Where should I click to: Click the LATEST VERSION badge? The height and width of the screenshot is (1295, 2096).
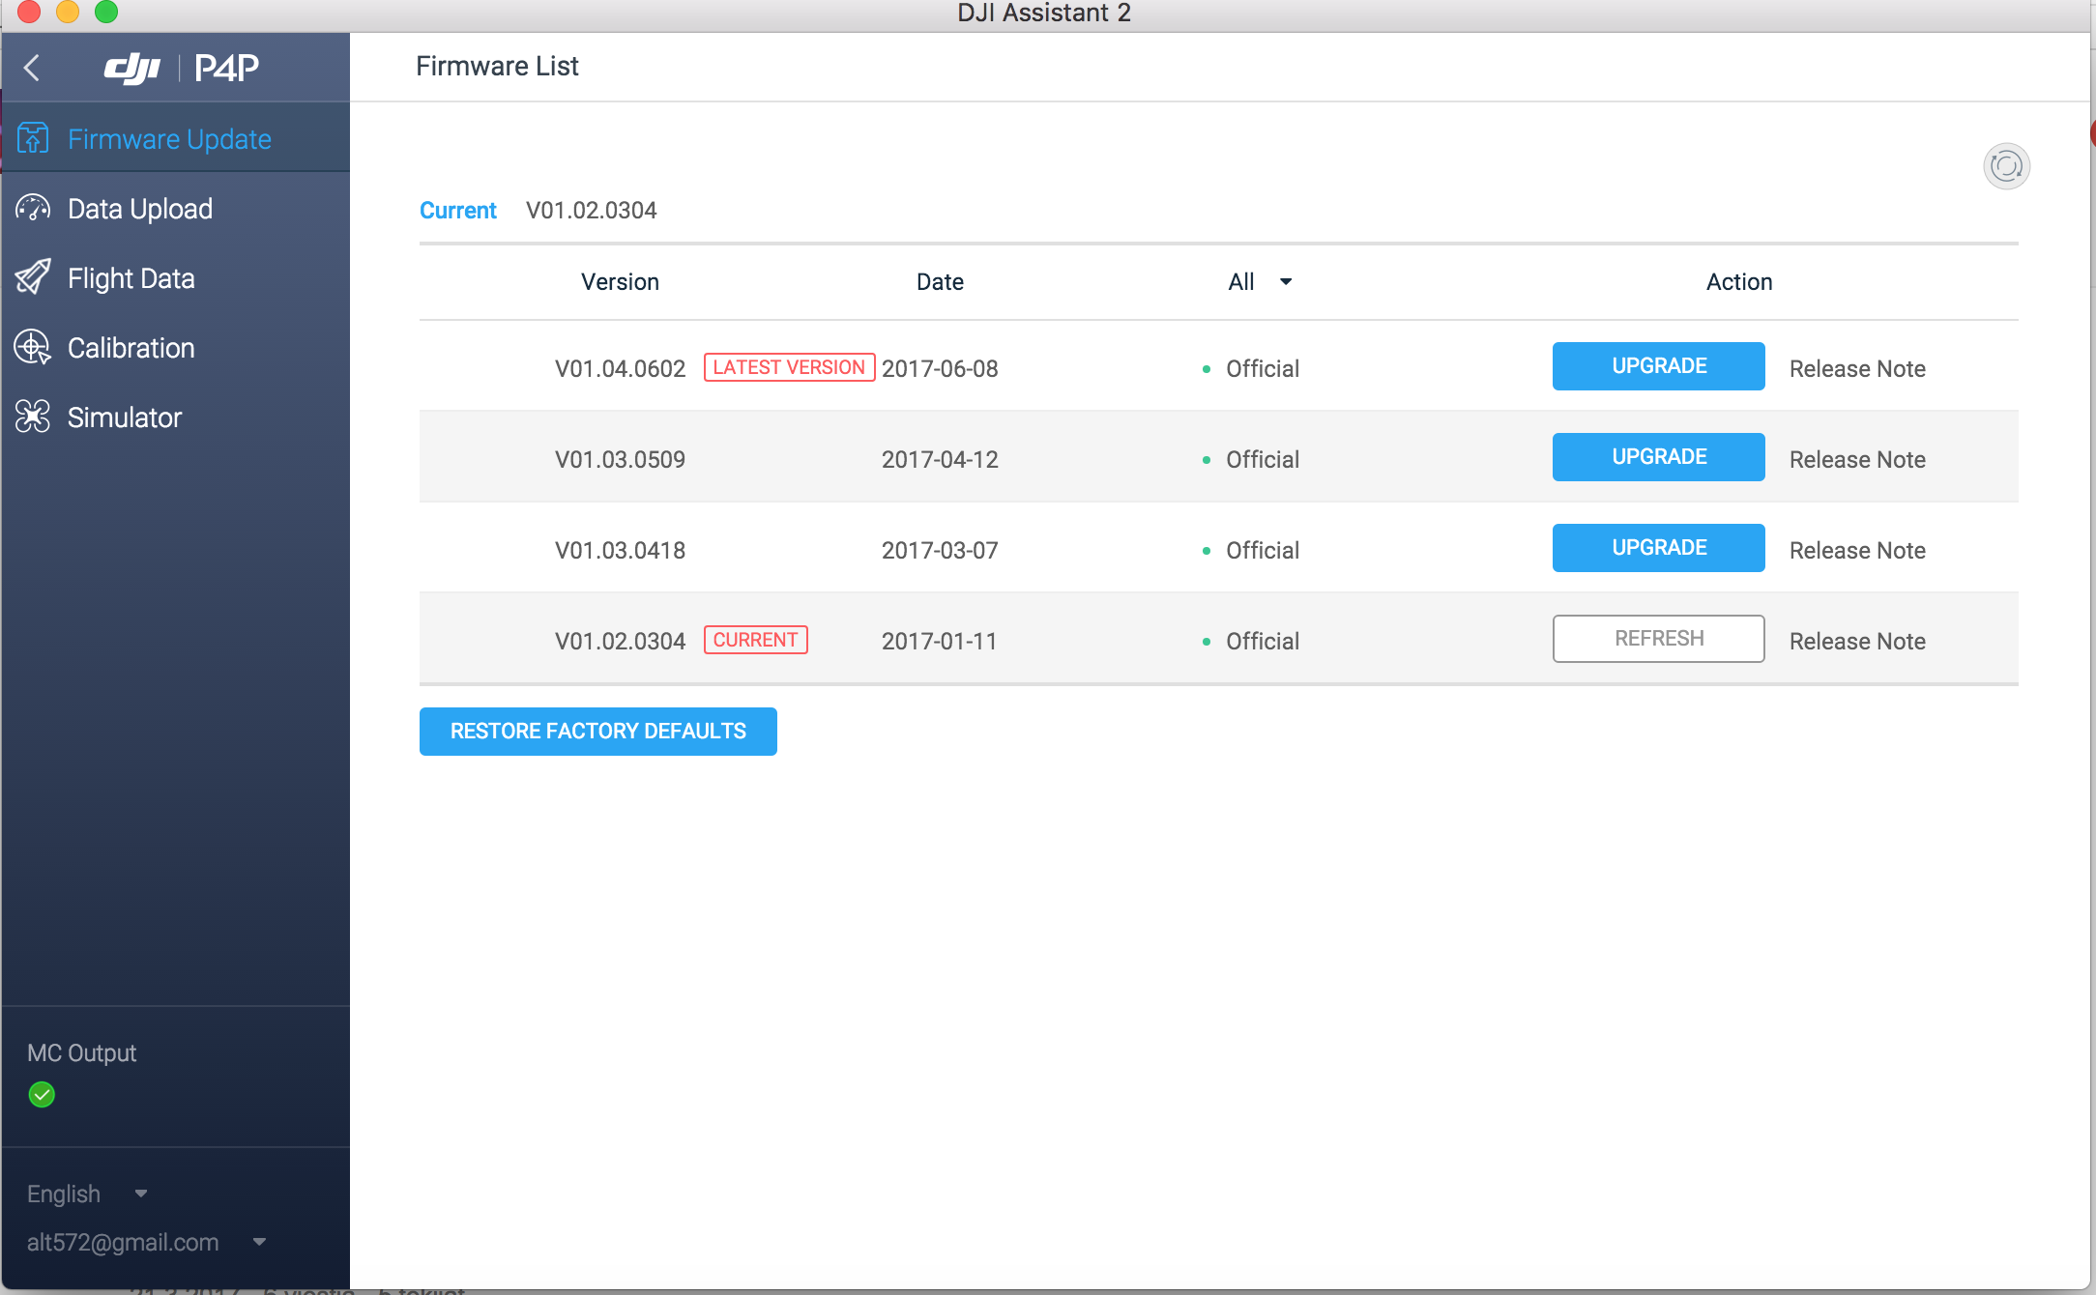[x=789, y=367]
